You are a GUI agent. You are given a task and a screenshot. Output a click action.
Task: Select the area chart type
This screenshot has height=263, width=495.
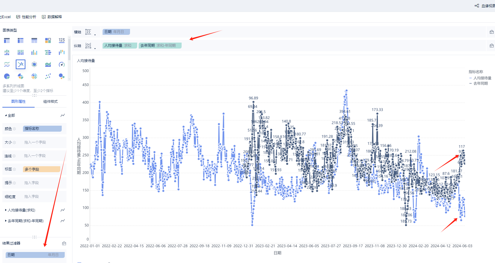[x=48, y=64]
